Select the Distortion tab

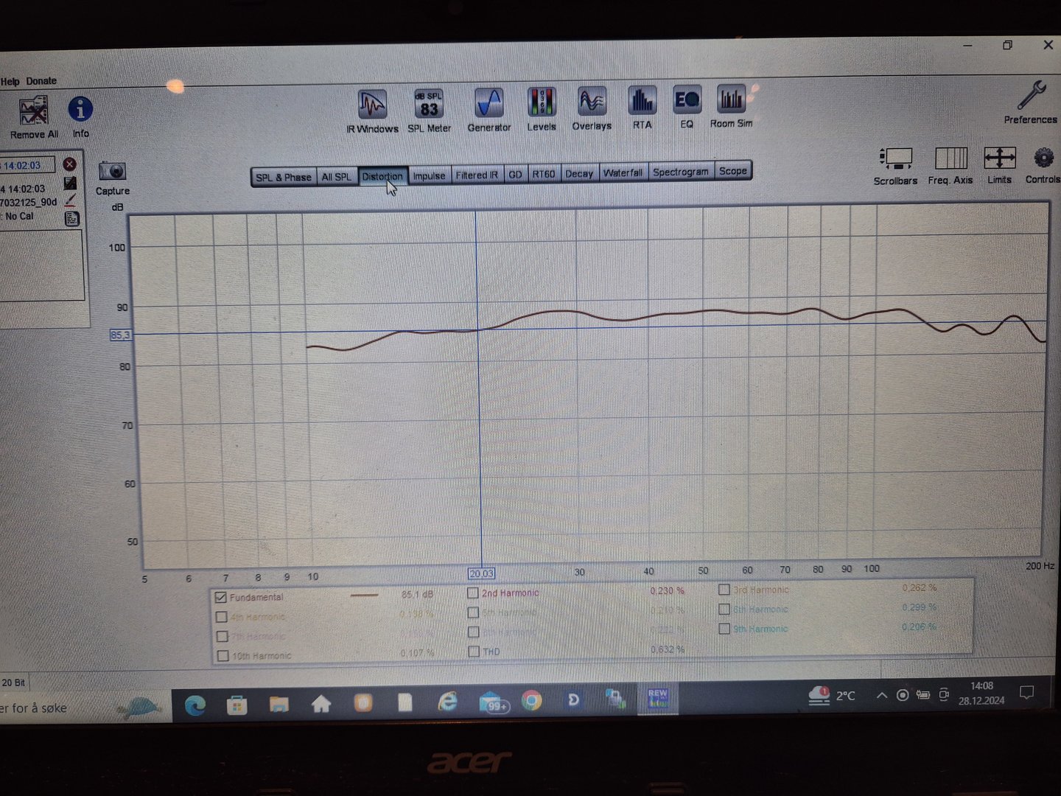tap(382, 176)
